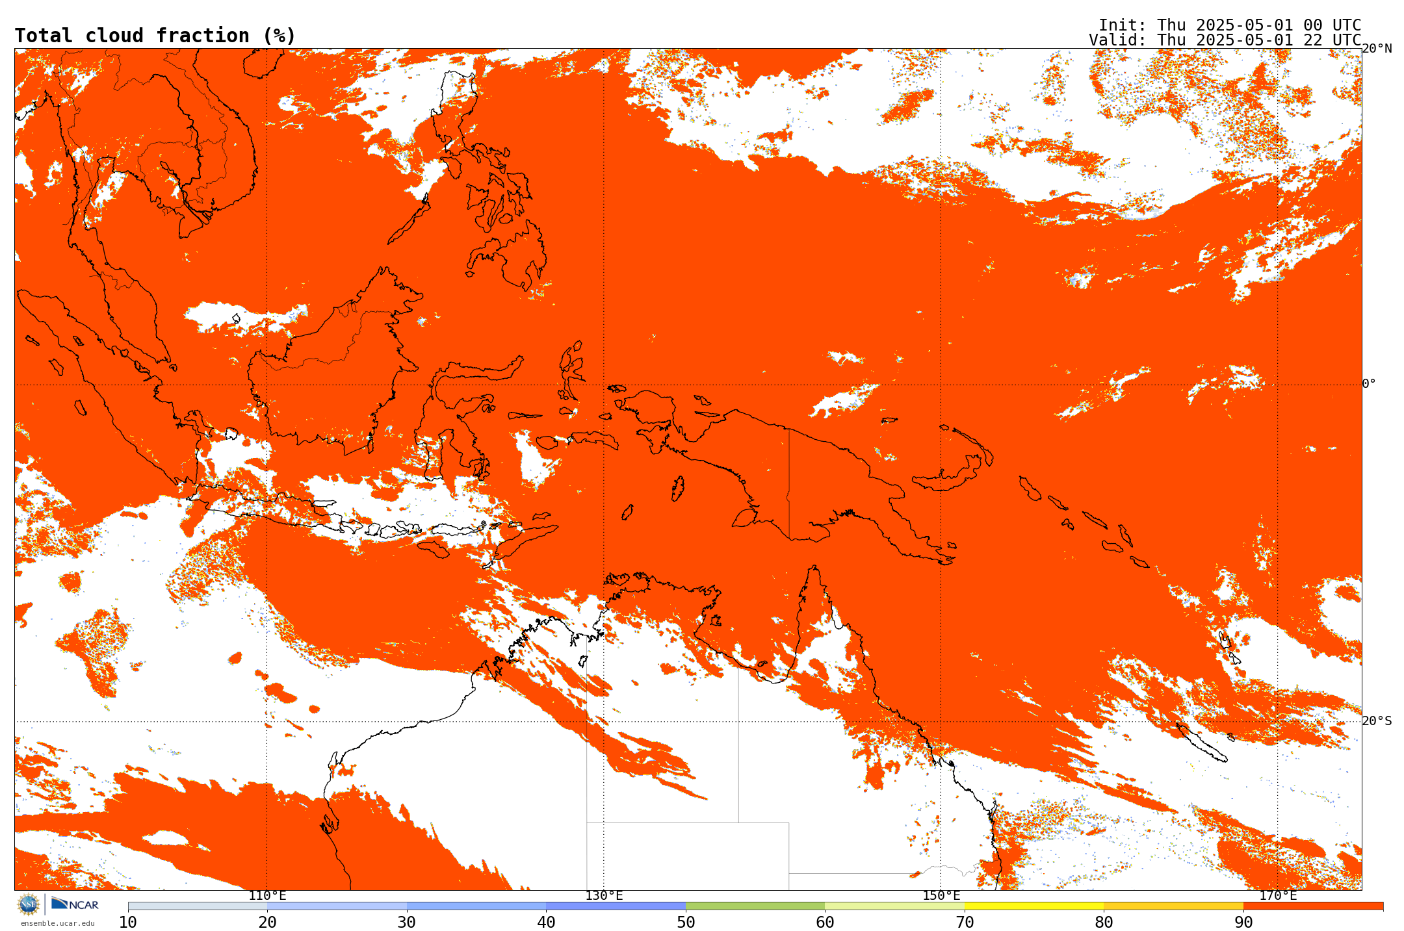Click the colorbar label '20'
Image resolution: width=1404 pixels, height=931 pixels.
[267, 922]
